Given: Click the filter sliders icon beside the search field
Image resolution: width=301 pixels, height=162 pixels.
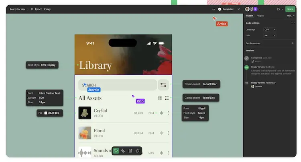Looking at the screenshot, I should 163,85.
